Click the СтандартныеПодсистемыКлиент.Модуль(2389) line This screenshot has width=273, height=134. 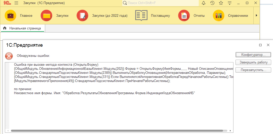coord(120,73)
